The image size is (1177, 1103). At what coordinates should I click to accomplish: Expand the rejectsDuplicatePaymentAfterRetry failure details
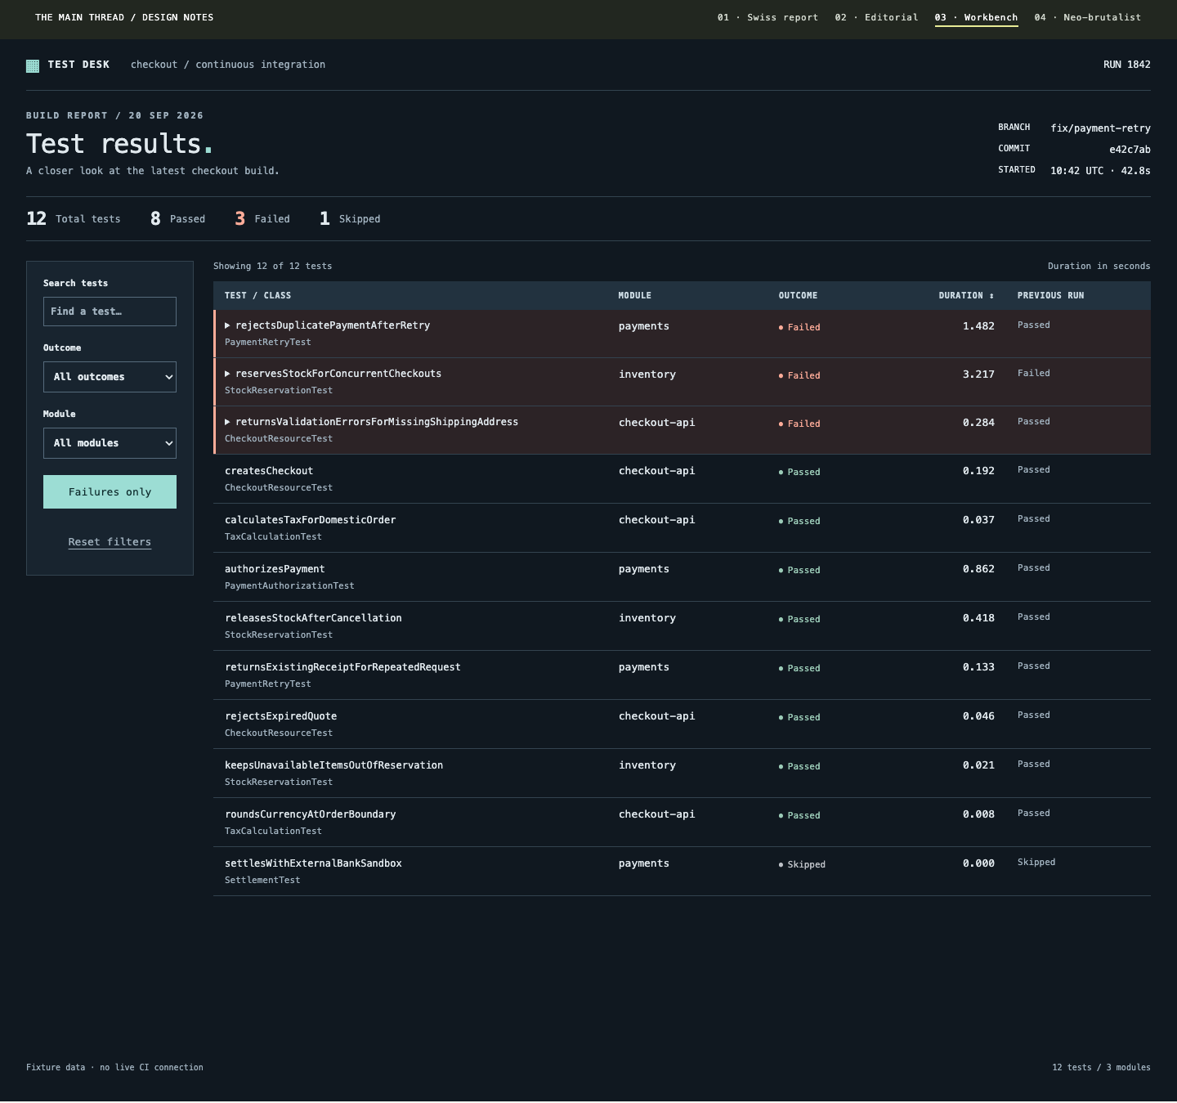[227, 325]
